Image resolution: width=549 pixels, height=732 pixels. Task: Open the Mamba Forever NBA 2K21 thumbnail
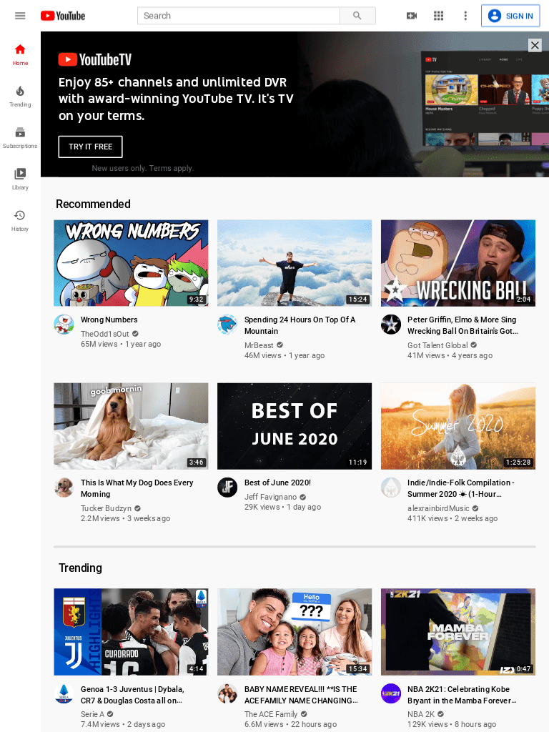458,632
